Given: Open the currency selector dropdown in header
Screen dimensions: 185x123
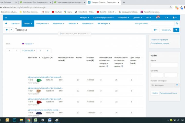Looking at the screenshot, I should [166, 17].
